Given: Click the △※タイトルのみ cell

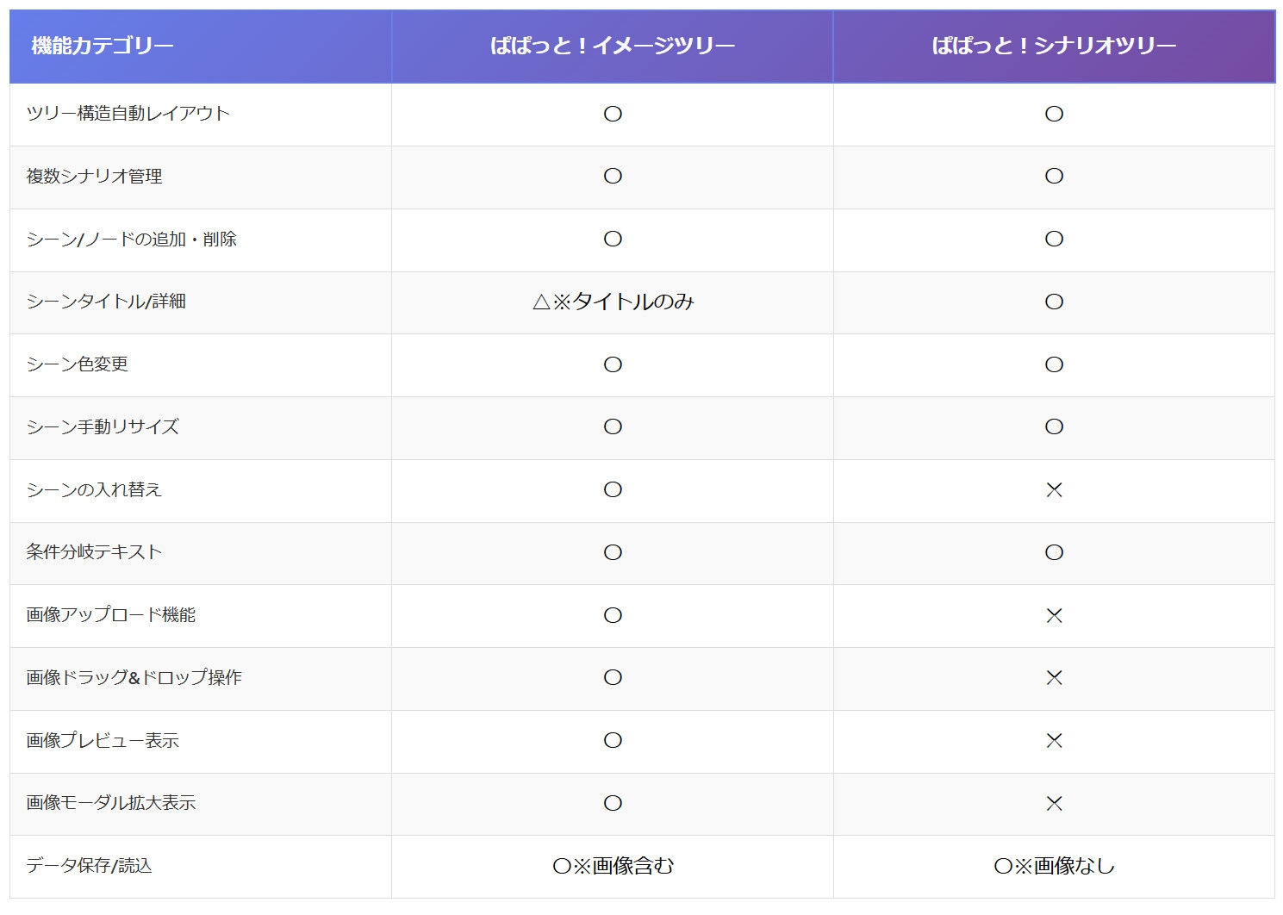Looking at the screenshot, I should [613, 302].
